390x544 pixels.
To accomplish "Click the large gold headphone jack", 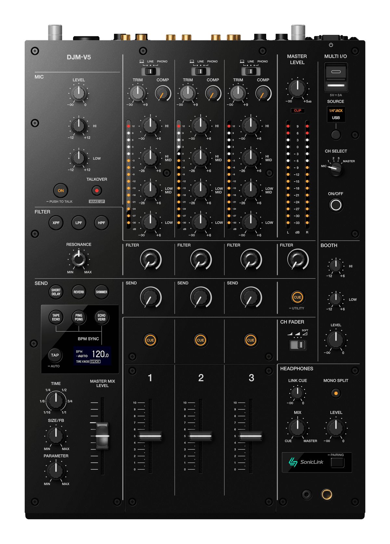I will pos(327,495).
